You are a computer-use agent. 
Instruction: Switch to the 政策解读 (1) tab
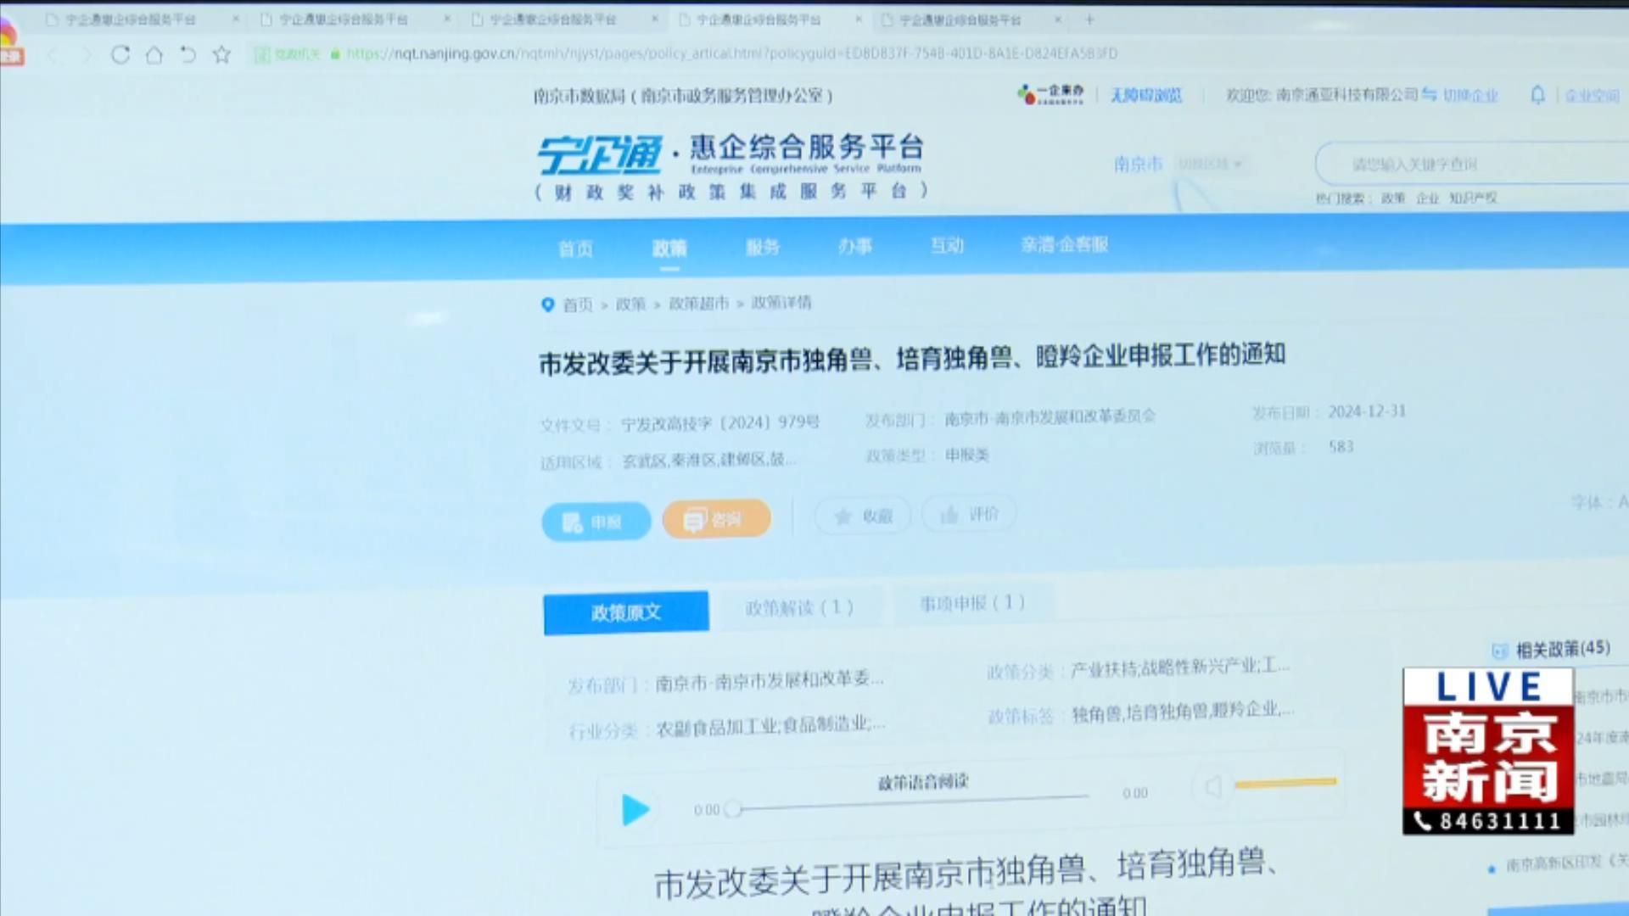click(x=799, y=608)
